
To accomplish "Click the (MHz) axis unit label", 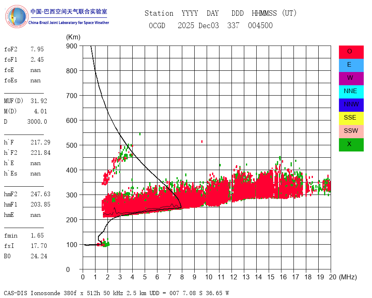I will (348, 277).
